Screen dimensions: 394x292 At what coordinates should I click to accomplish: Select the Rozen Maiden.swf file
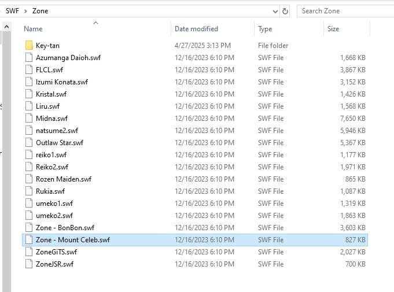(63, 179)
